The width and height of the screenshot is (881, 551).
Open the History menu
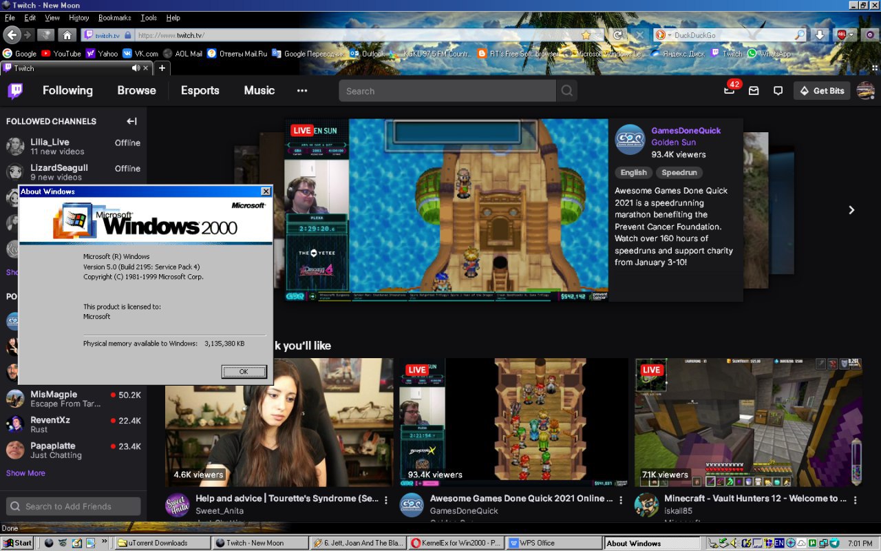pos(78,18)
